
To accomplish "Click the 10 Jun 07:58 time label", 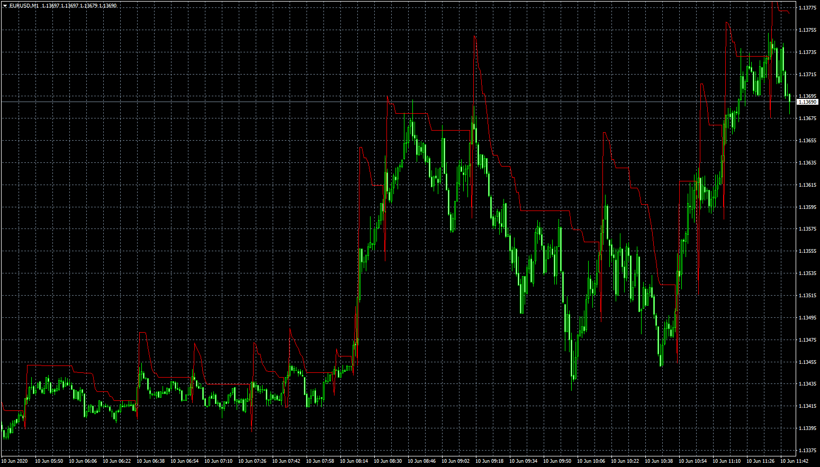I will 320,461.
